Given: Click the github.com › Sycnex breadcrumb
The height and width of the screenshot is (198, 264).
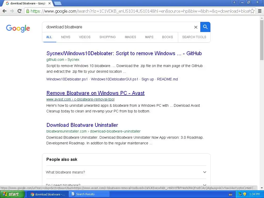Looking at the screenshot, I should [63, 60].
